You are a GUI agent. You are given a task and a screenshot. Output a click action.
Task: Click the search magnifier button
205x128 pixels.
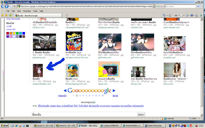[x=198, y=6]
